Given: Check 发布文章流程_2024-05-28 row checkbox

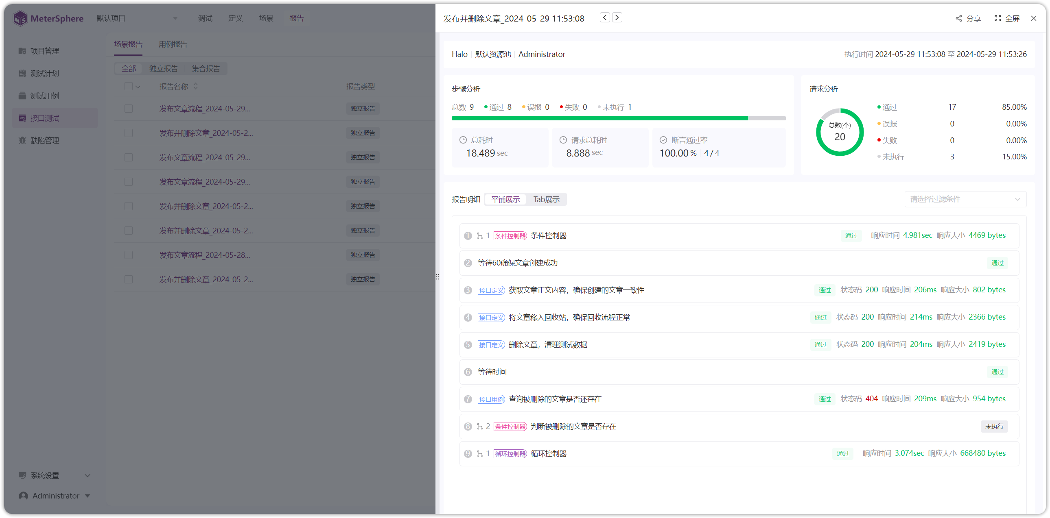Looking at the screenshot, I should pyautogui.click(x=128, y=255).
